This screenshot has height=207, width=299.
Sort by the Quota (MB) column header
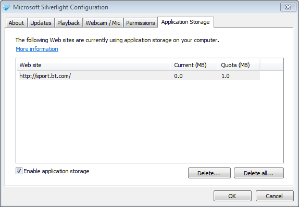click(x=239, y=65)
